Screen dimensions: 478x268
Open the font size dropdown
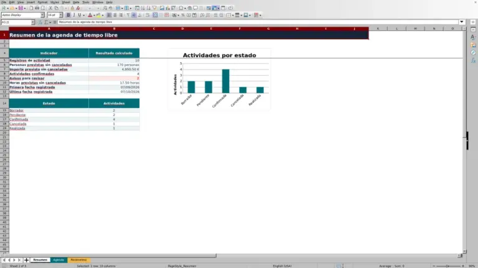60,15
